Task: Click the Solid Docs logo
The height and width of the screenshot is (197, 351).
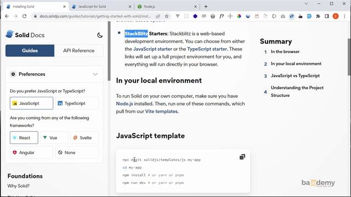Action: pos(25,35)
